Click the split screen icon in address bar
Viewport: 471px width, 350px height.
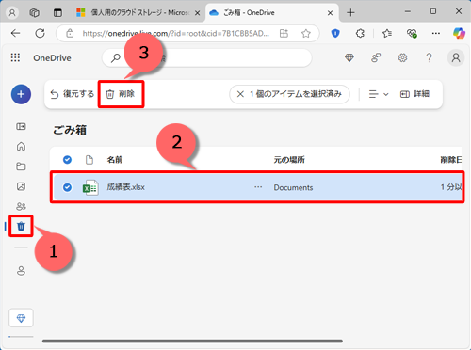pos(284,33)
